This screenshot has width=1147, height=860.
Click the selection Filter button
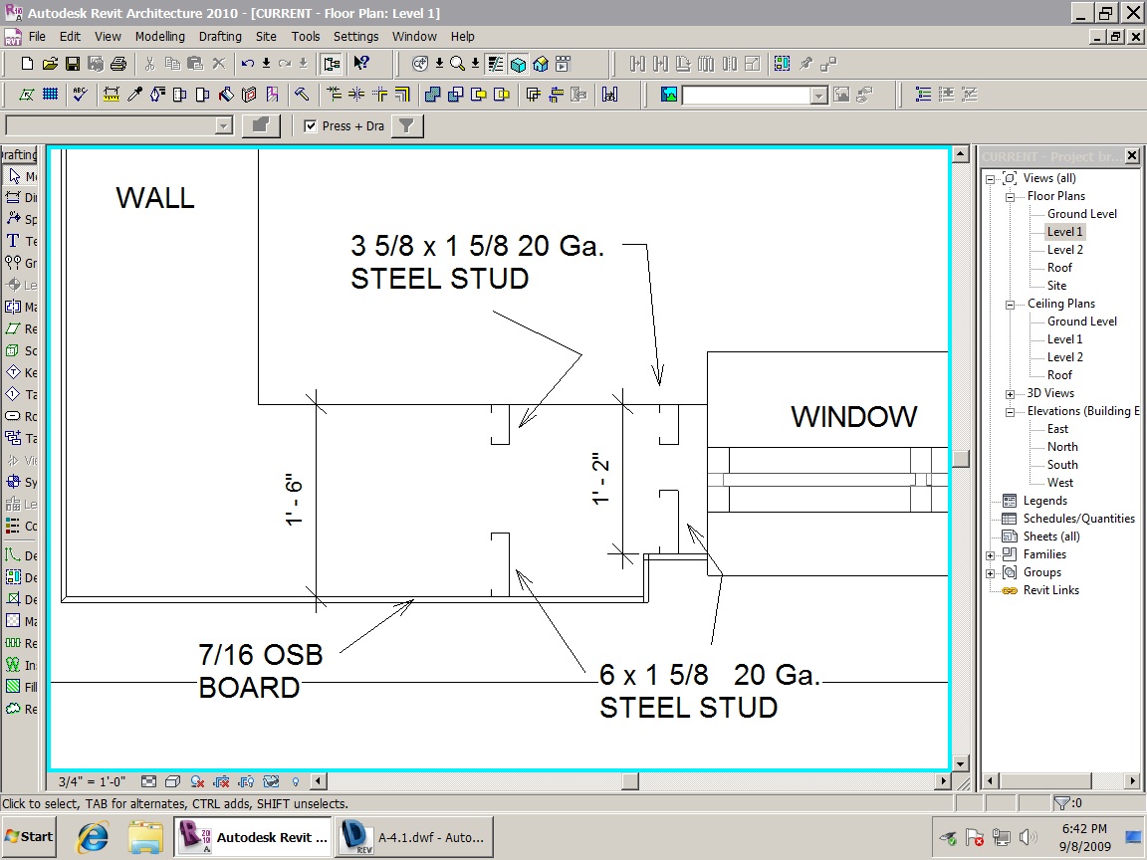tap(405, 125)
